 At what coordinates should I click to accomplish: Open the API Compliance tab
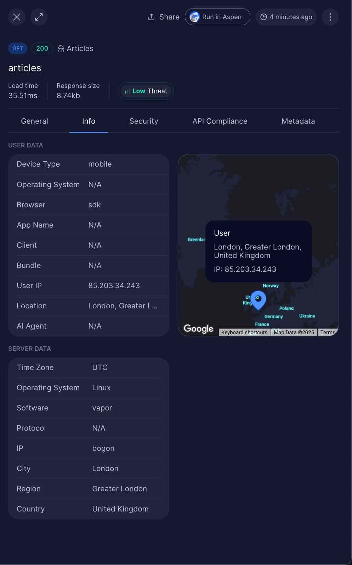[220, 121]
